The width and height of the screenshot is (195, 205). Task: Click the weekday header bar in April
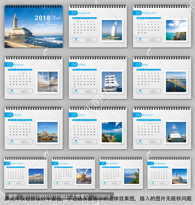85,70
